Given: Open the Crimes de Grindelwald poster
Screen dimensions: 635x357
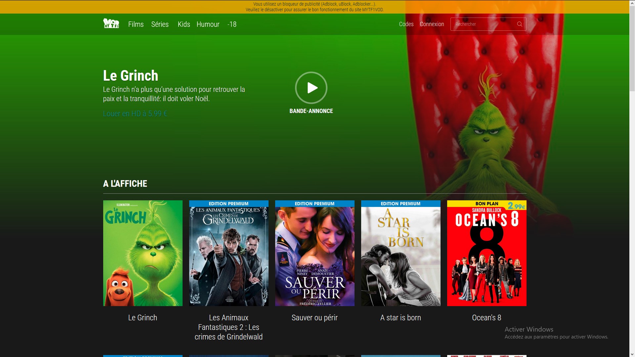Looking at the screenshot, I should [229, 253].
